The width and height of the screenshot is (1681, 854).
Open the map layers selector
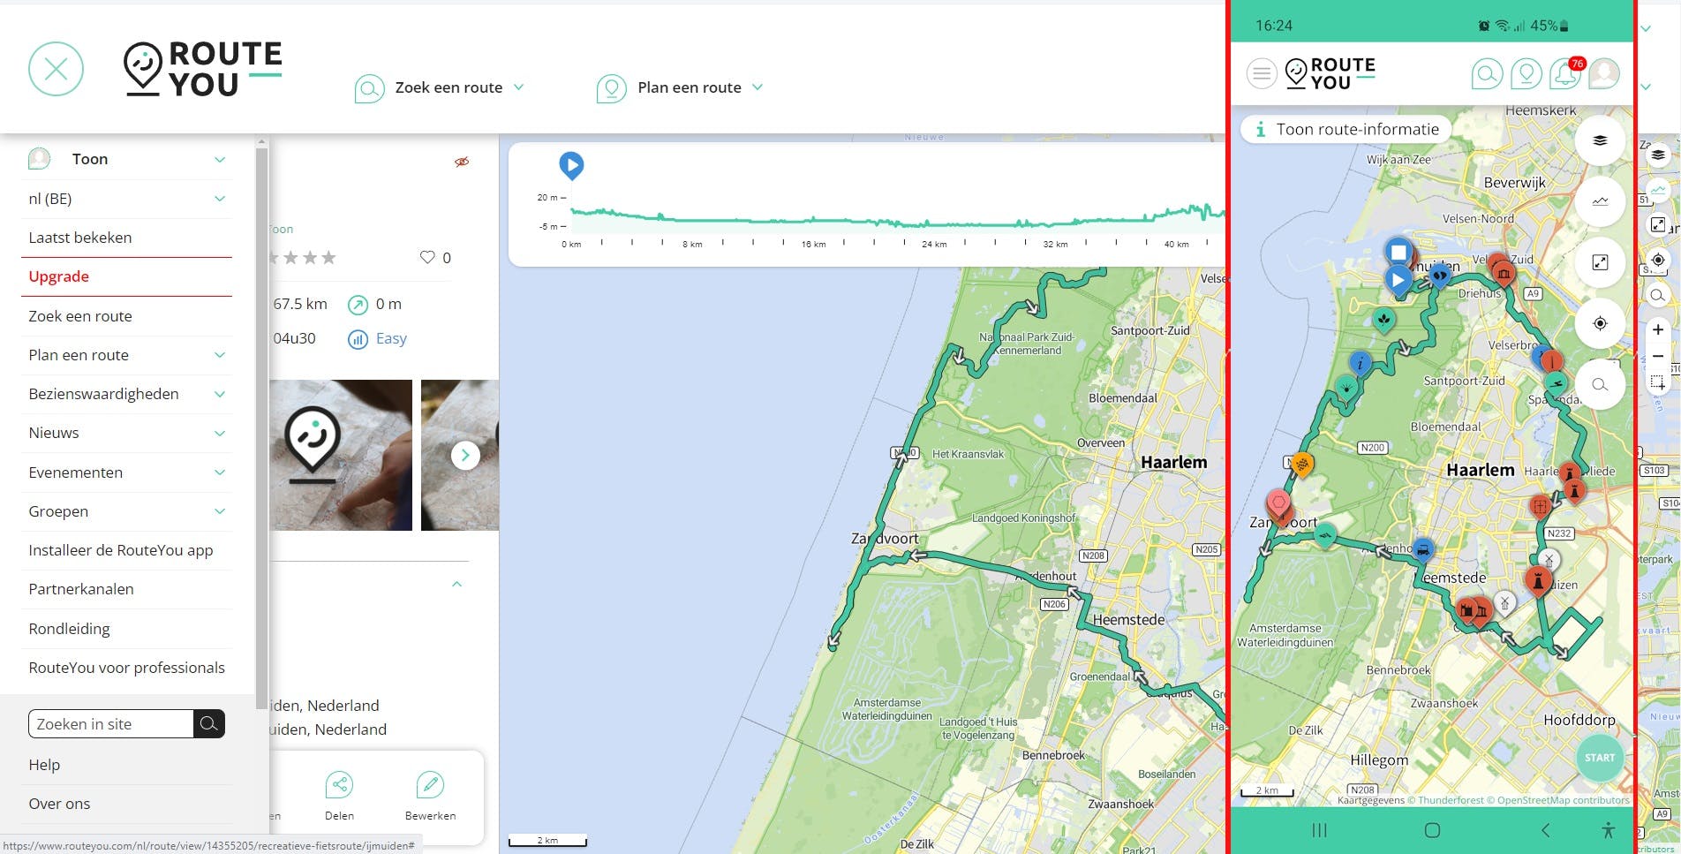coord(1600,140)
